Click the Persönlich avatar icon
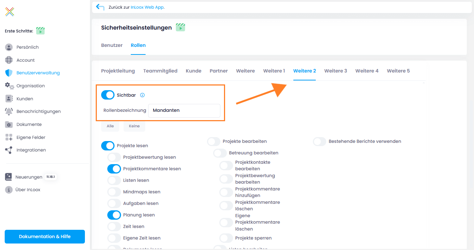474x250 pixels. pyautogui.click(x=9, y=47)
